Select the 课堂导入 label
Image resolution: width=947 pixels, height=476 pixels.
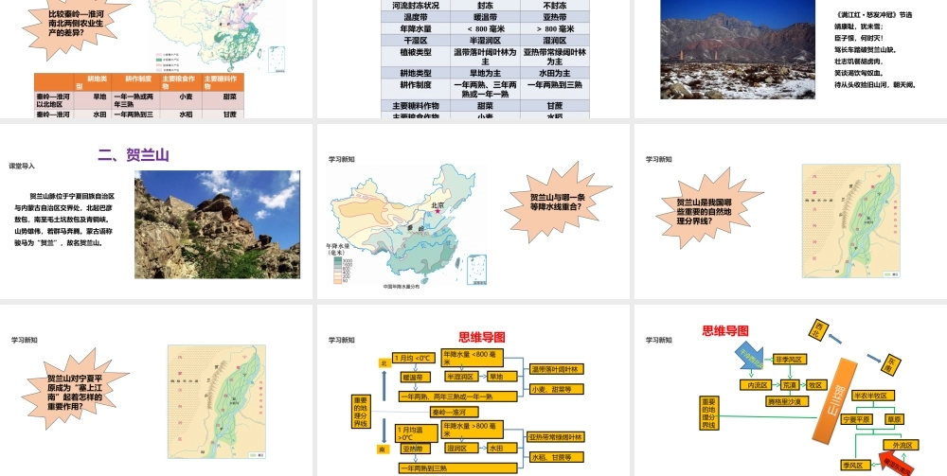pos(22,166)
